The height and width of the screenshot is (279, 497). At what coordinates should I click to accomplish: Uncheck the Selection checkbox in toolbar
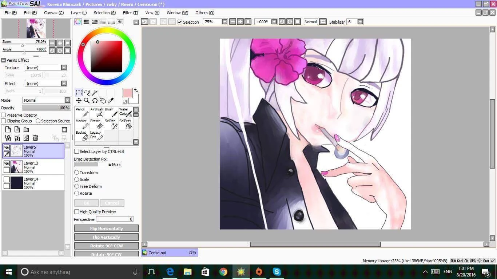(x=180, y=22)
